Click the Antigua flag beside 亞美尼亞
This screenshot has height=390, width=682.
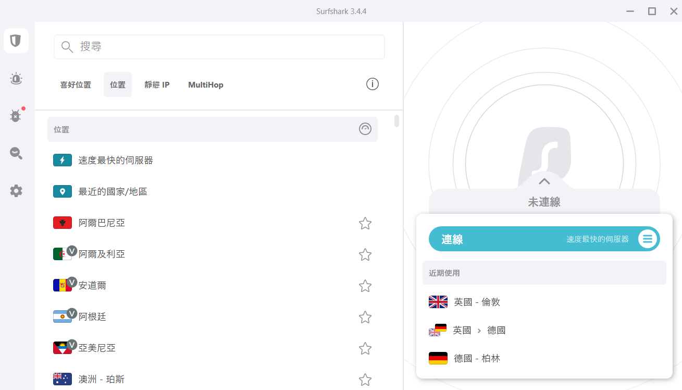tap(63, 348)
